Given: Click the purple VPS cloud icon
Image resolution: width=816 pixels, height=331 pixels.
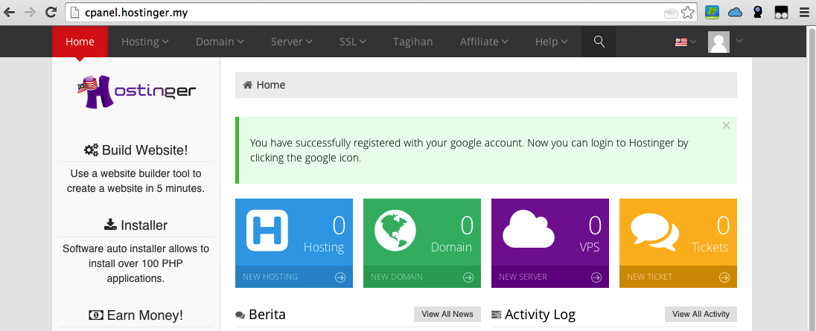Looking at the screenshot, I should click(528, 229).
